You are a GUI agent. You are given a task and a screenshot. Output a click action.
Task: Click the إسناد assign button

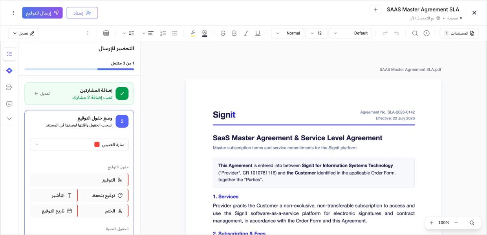coord(82,13)
